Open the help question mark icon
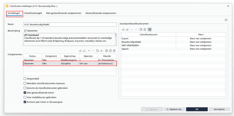 click(x=226, y=20)
